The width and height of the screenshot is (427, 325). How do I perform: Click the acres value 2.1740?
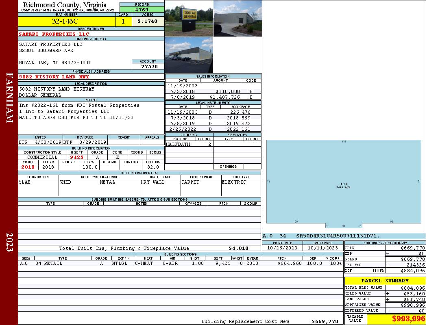pyautogui.click(x=147, y=22)
